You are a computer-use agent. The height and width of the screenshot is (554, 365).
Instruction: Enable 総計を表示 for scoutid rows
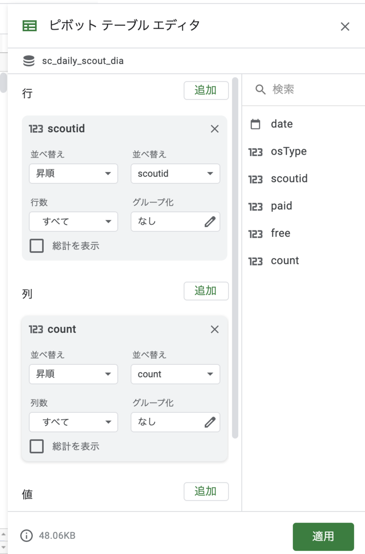click(36, 246)
